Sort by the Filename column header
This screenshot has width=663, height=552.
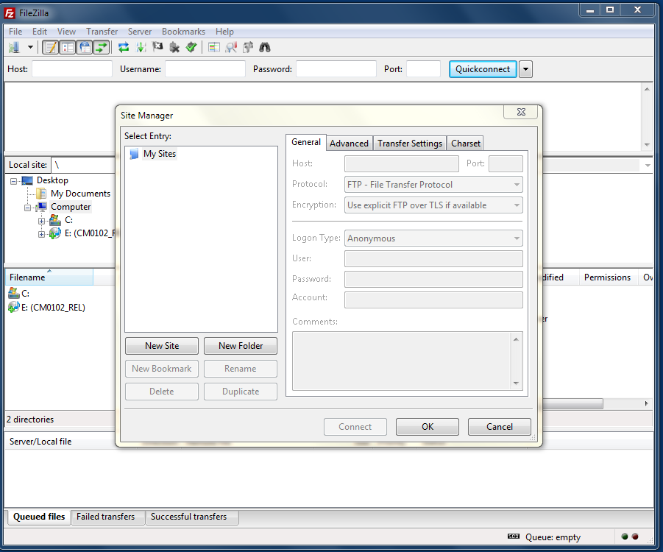tap(49, 277)
